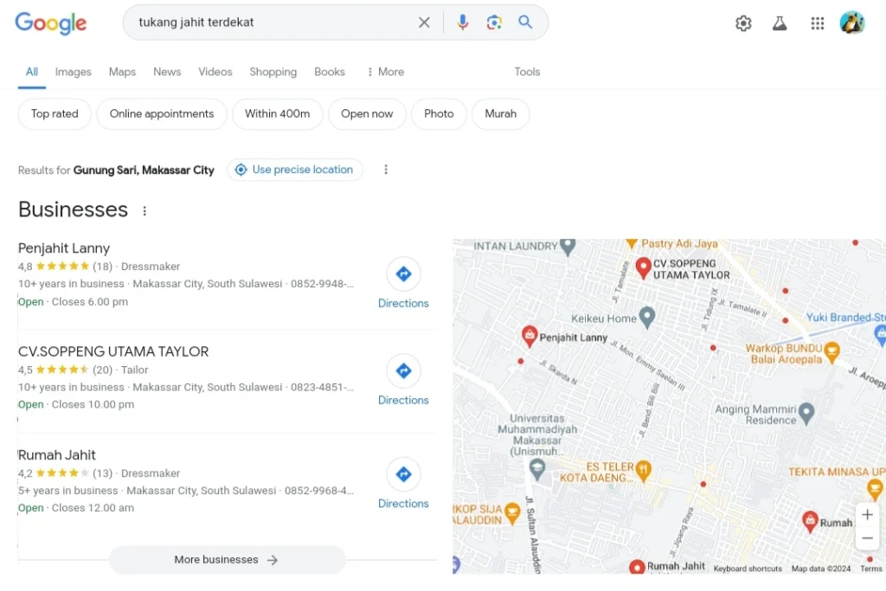Expand the More search categories menu
The height and width of the screenshot is (591, 886).
(385, 72)
